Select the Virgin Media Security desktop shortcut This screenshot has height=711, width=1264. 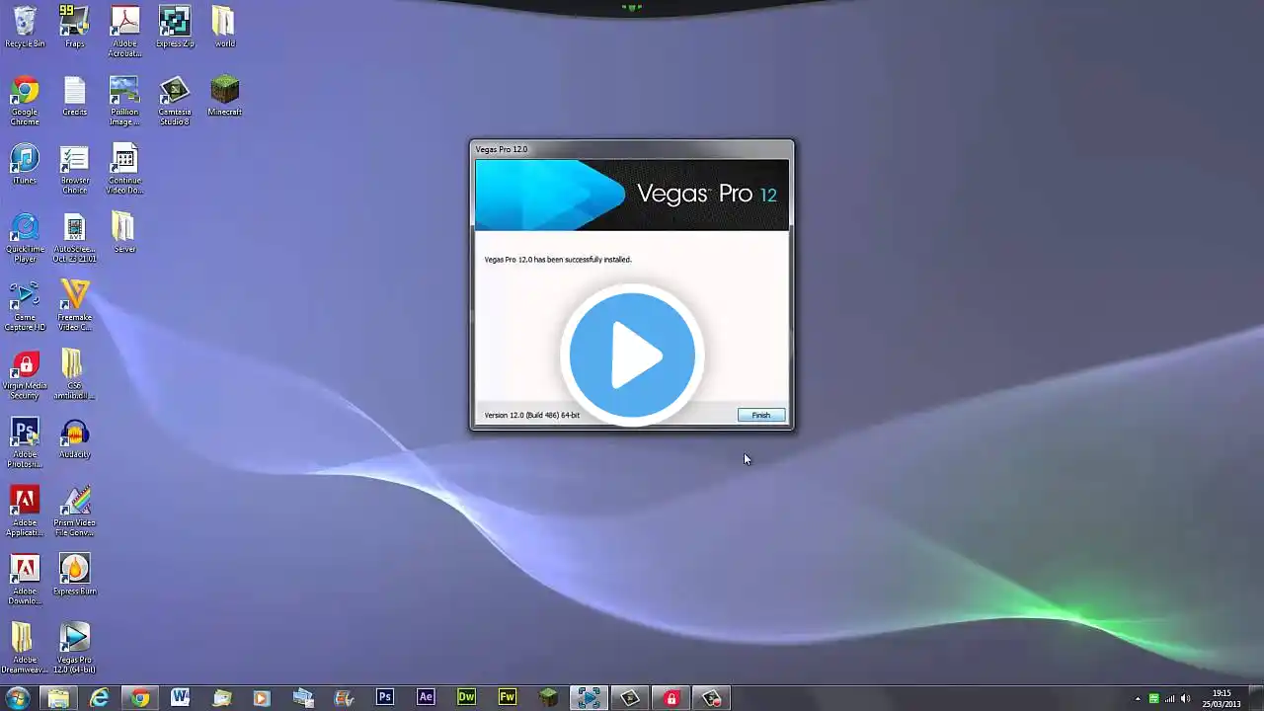tap(25, 375)
